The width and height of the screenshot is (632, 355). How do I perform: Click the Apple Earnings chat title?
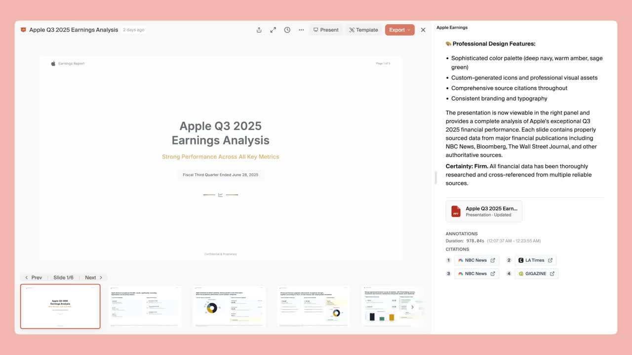tap(452, 28)
